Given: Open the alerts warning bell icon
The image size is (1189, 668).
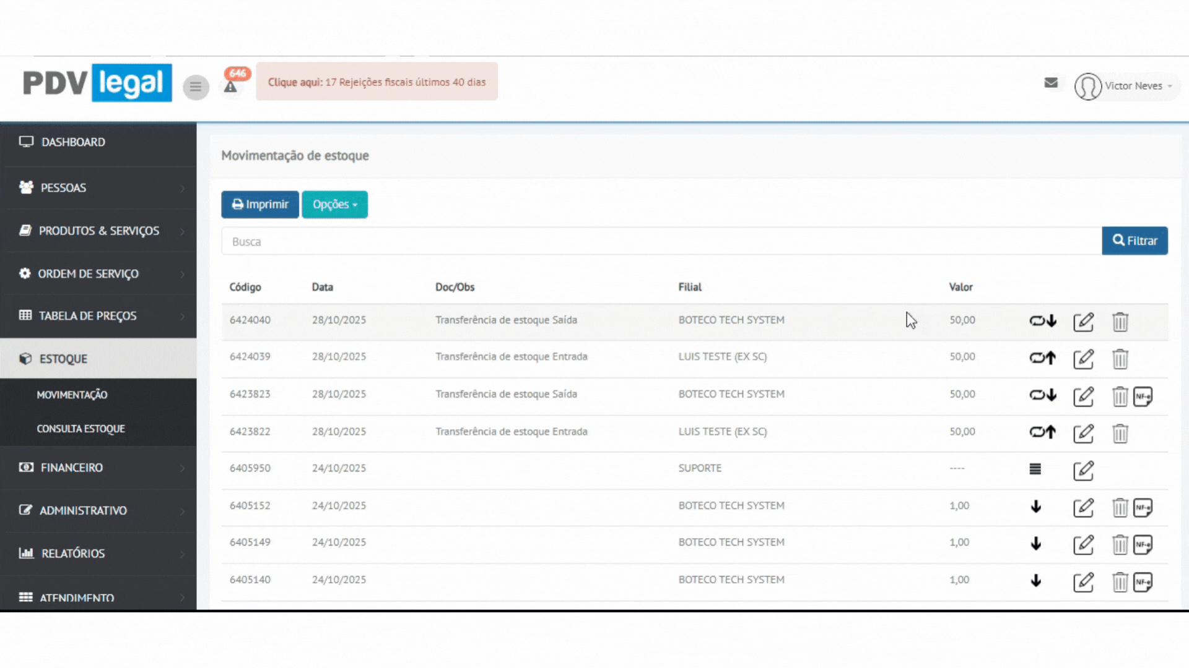Looking at the screenshot, I should pyautogui.click(x=230, y=87).
